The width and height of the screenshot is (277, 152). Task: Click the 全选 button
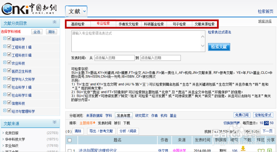37,32
